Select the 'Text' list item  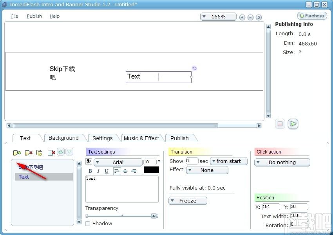point(44,177)
